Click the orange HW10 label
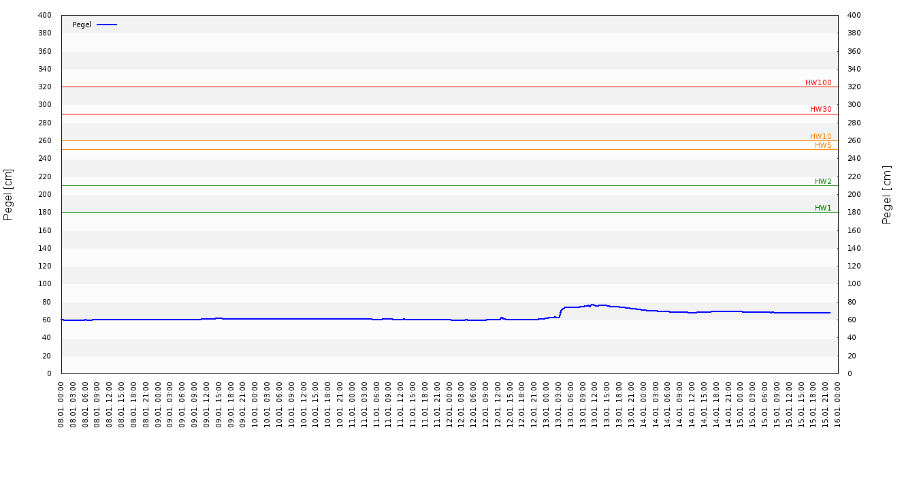Screen dimensions: 919x477 coord(820,136)
